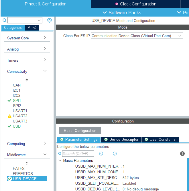The image size is (189, 191).
Task: Click the 512 bytes value
Action: click(131, 178)
